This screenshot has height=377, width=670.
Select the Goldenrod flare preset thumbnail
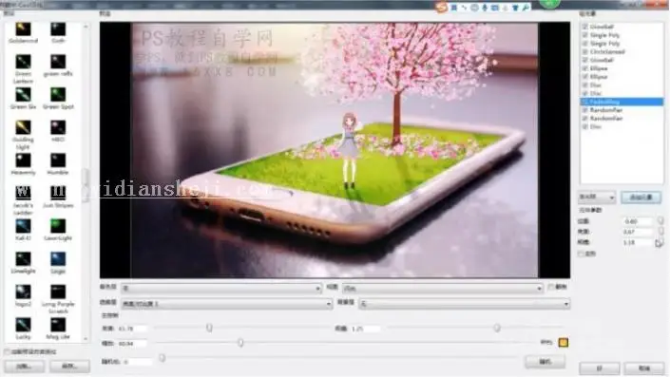23,29
